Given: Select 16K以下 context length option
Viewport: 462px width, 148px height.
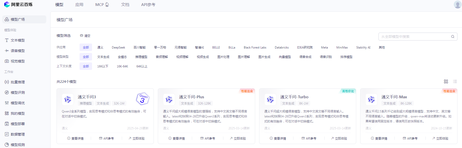Looking at the screenshot, I should coord(103,66).
